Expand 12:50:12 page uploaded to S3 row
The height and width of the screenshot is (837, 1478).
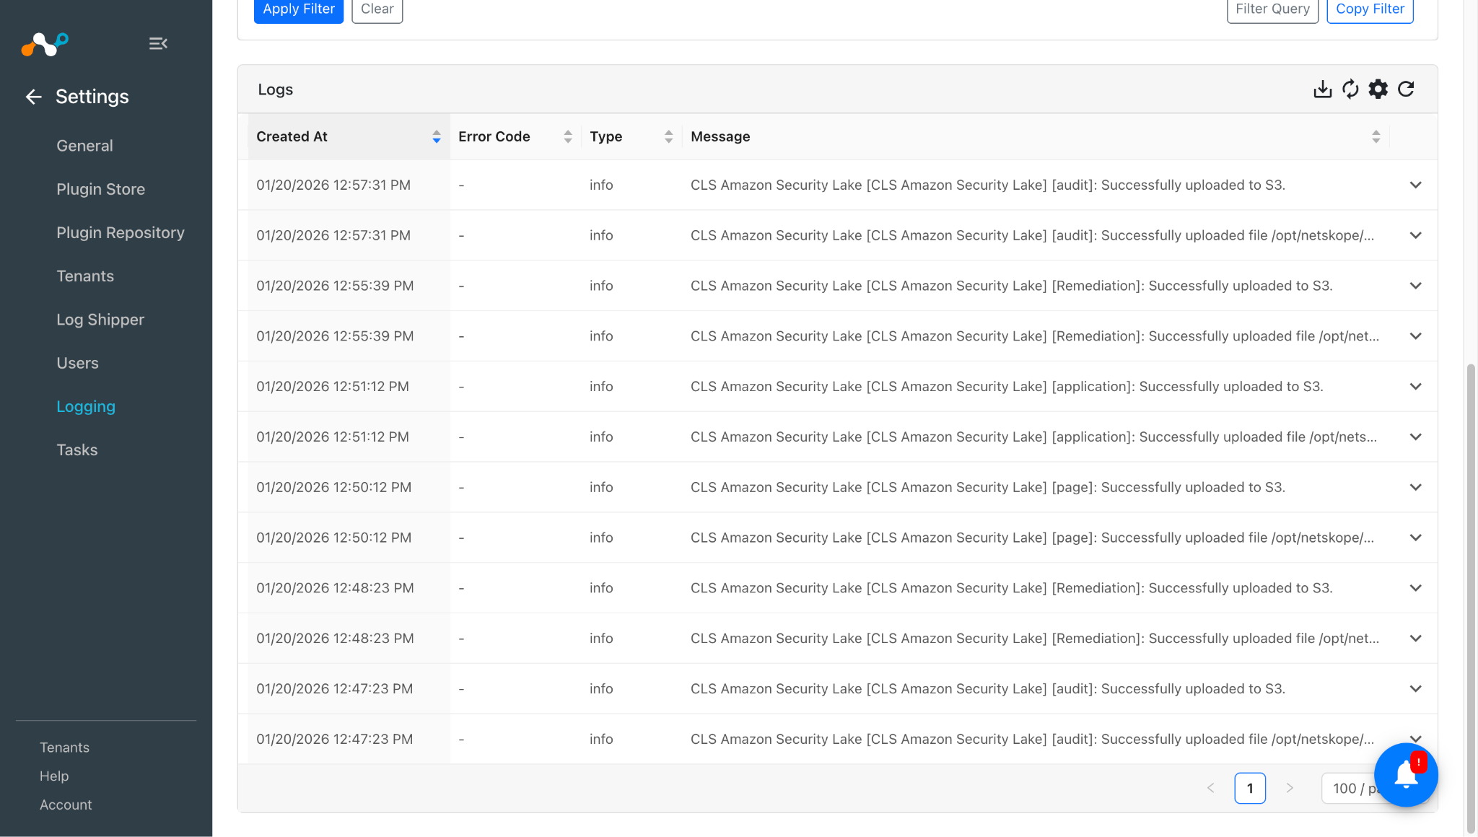pyautogui.click(x=1415, y=487)
